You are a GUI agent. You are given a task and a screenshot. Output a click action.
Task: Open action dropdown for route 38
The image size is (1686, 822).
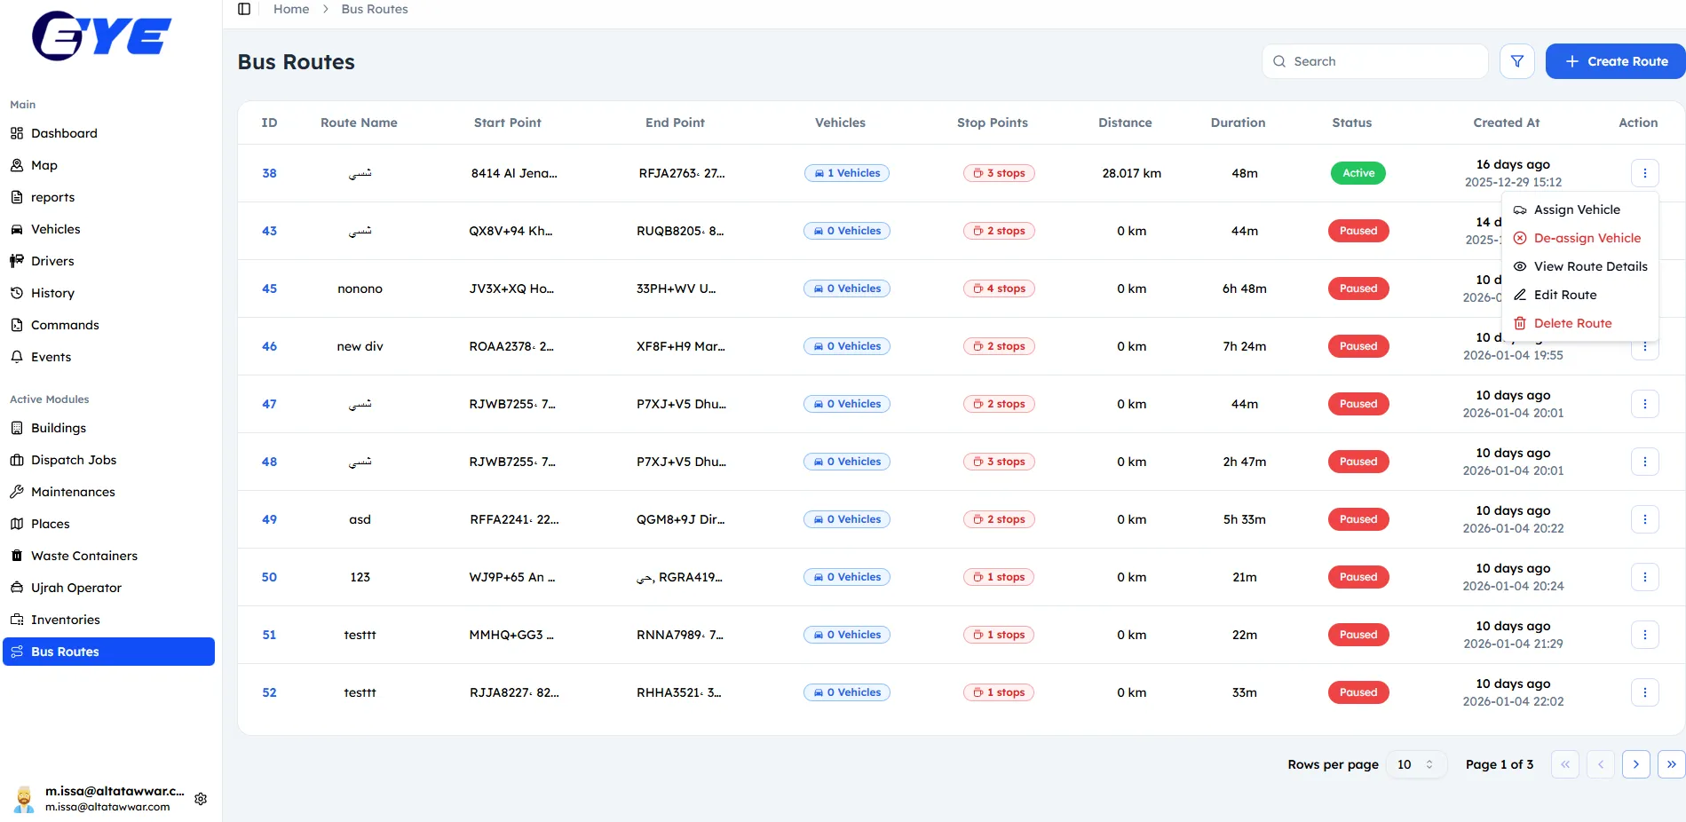coord(1644,173)
